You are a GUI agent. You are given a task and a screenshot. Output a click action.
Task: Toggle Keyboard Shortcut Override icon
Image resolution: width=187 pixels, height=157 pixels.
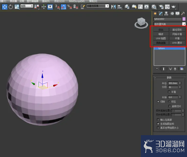tap(50, 7)
